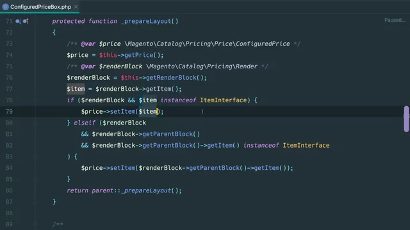Viewport: 410px width, 230px height.
Task: Click the highlighted $item variable on line 77
Action: pos(76,89)
